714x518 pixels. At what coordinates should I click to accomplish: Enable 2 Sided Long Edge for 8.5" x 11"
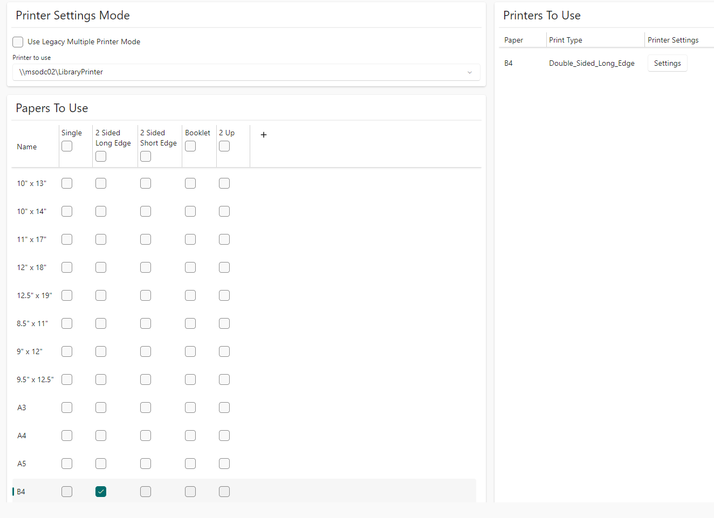point(101,323)
